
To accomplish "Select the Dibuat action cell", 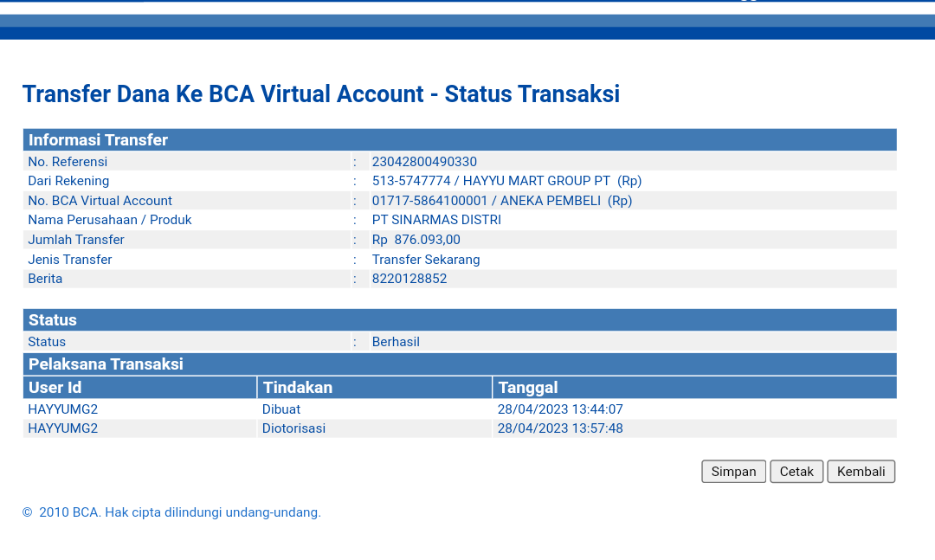I will click(x=281, y=409).
